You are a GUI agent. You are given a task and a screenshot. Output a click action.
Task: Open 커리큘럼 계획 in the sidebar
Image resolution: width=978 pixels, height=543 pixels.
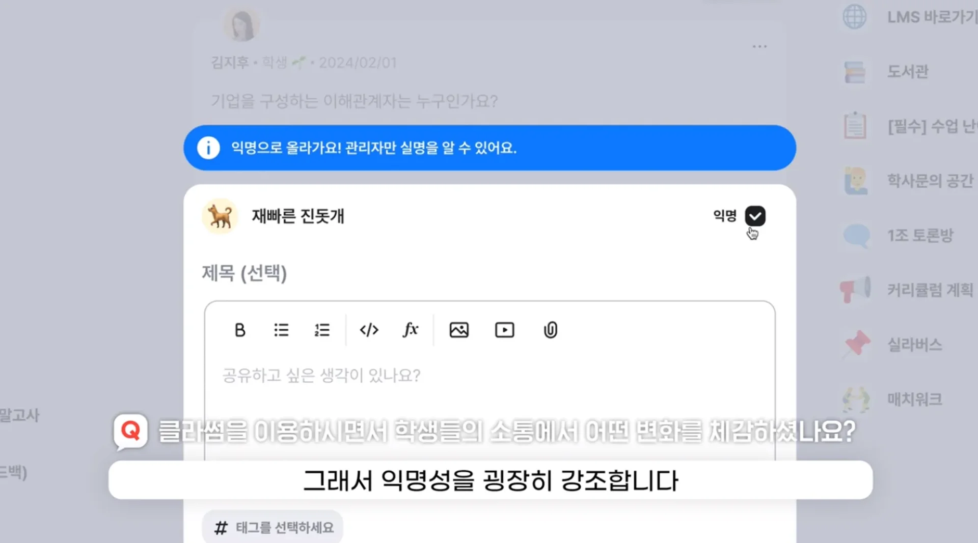click(x=929, y=290)
